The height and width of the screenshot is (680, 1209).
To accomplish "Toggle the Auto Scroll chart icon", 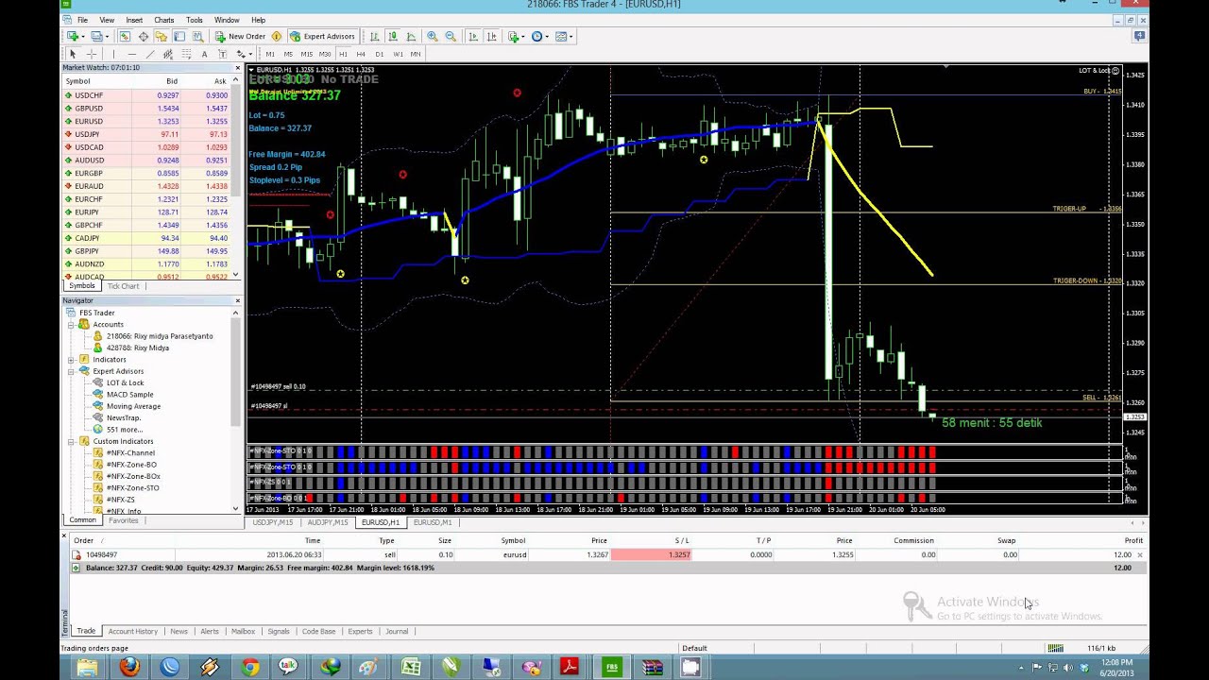I will click(473, 36).
